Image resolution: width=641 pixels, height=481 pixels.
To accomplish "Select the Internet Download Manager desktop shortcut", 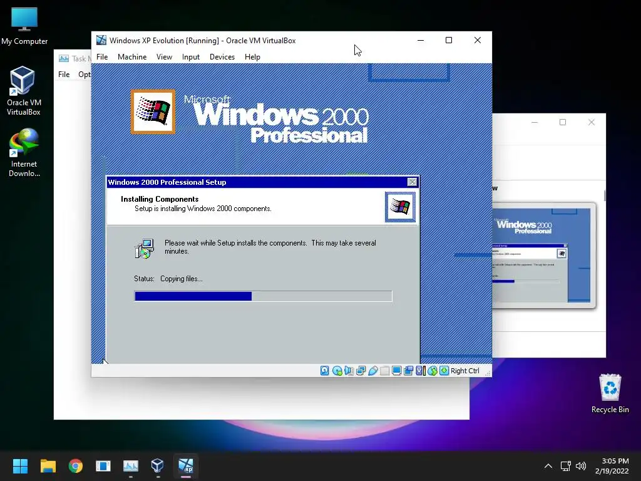I will (24, 153).
